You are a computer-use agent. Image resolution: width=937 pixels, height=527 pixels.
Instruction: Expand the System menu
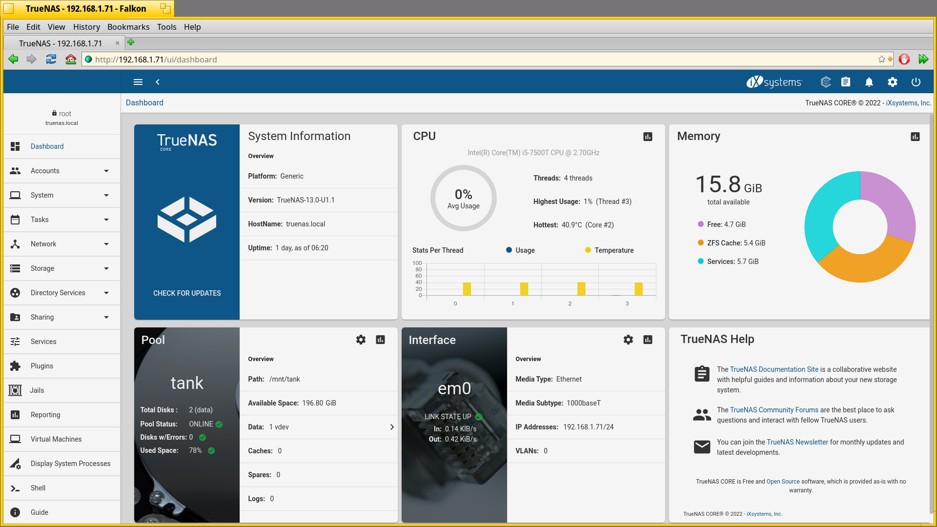tap(62, 195)
